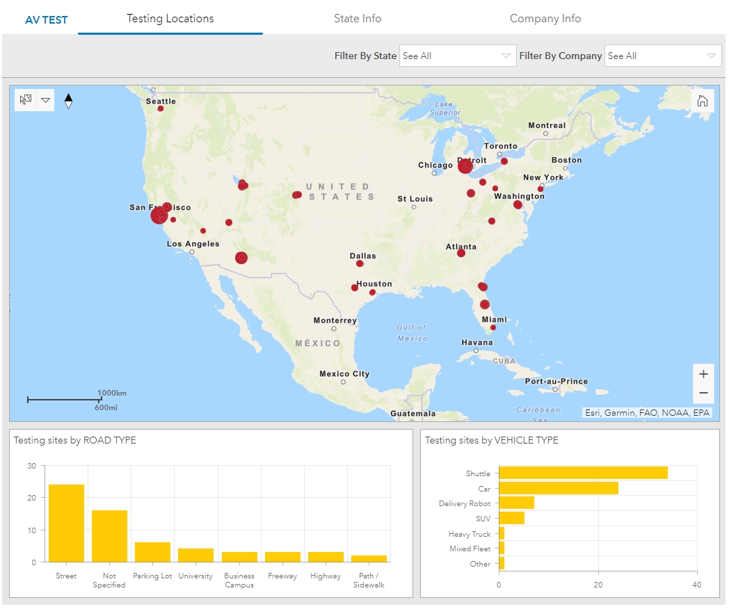Click the large Detroit testing site marker
The height and width of the screenshot is (609, 729).
465,165
